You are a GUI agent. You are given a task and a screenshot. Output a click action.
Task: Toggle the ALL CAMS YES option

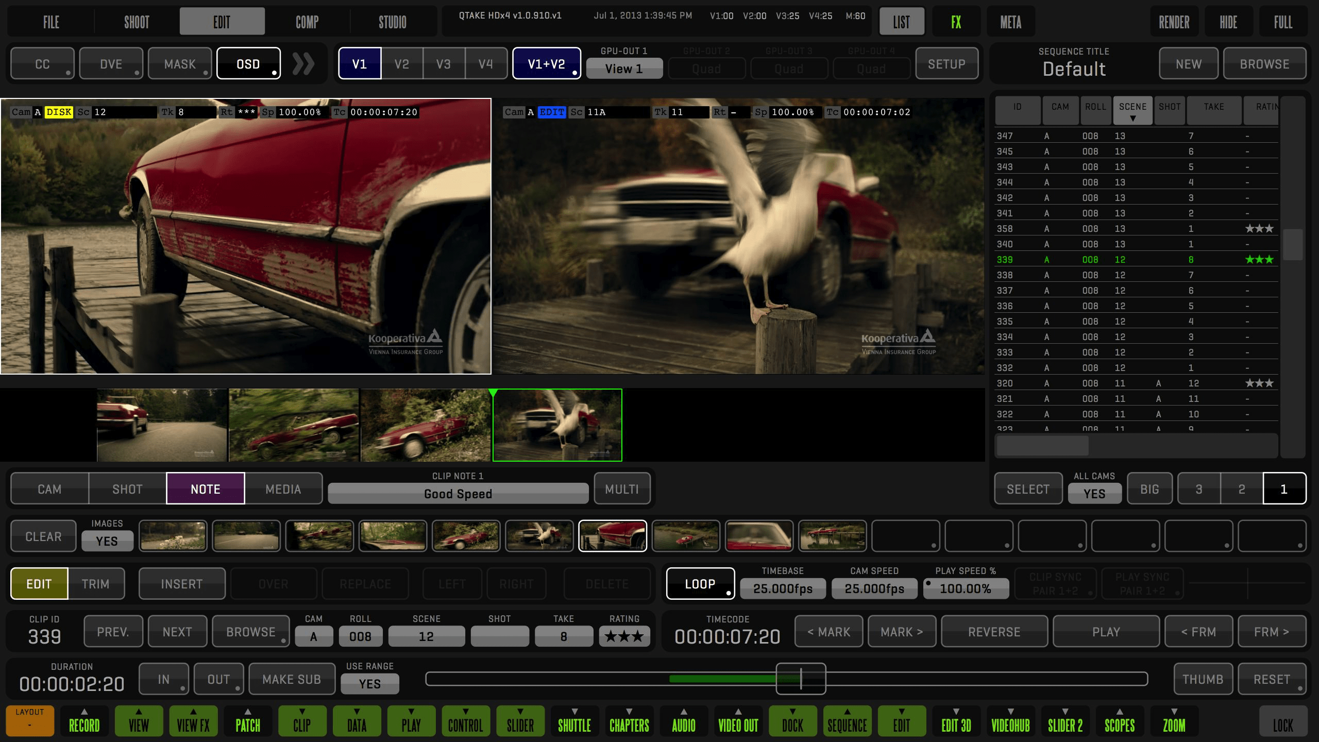tap(1094, 493)
